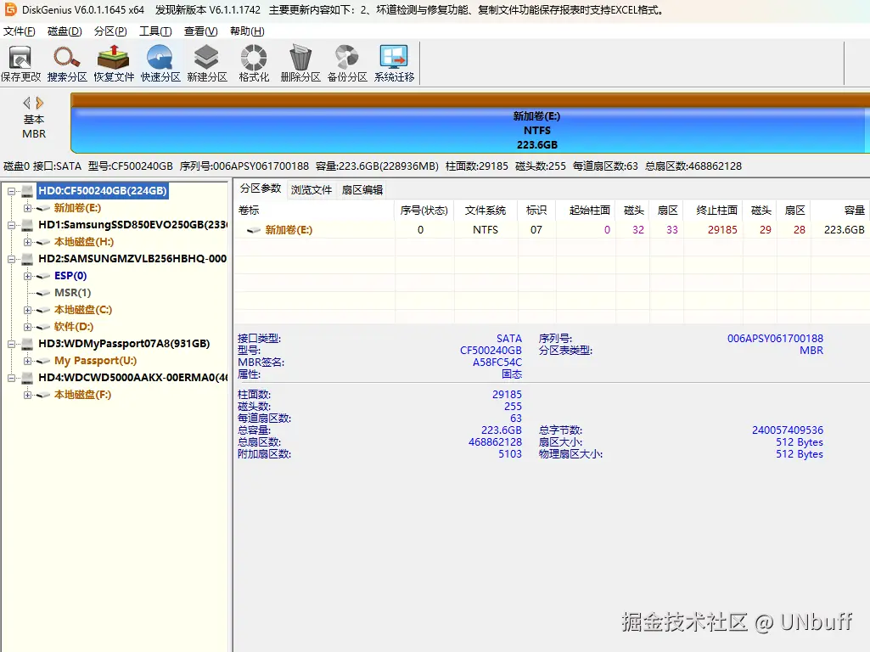Expand the 本地磁盘(F:) tree node
The image size is (870, 652).
tap(27, 395)
